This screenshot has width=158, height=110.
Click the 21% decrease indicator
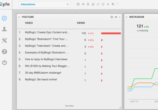pos(91,34)
